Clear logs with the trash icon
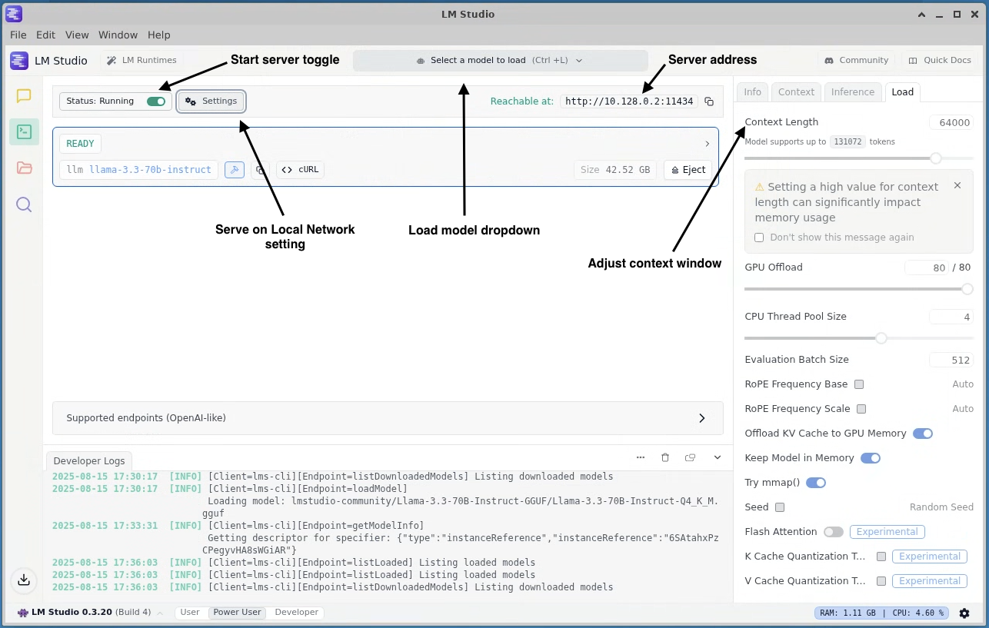This screenshot has width=989, height=628. pyautogui.click(x=665, y=457)
